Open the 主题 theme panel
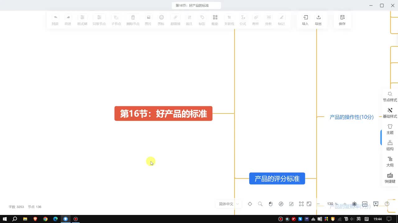The image size is (398, 223). coord(390,129)
